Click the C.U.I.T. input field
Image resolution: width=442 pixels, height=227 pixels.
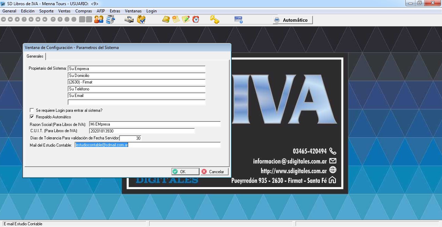142,131
